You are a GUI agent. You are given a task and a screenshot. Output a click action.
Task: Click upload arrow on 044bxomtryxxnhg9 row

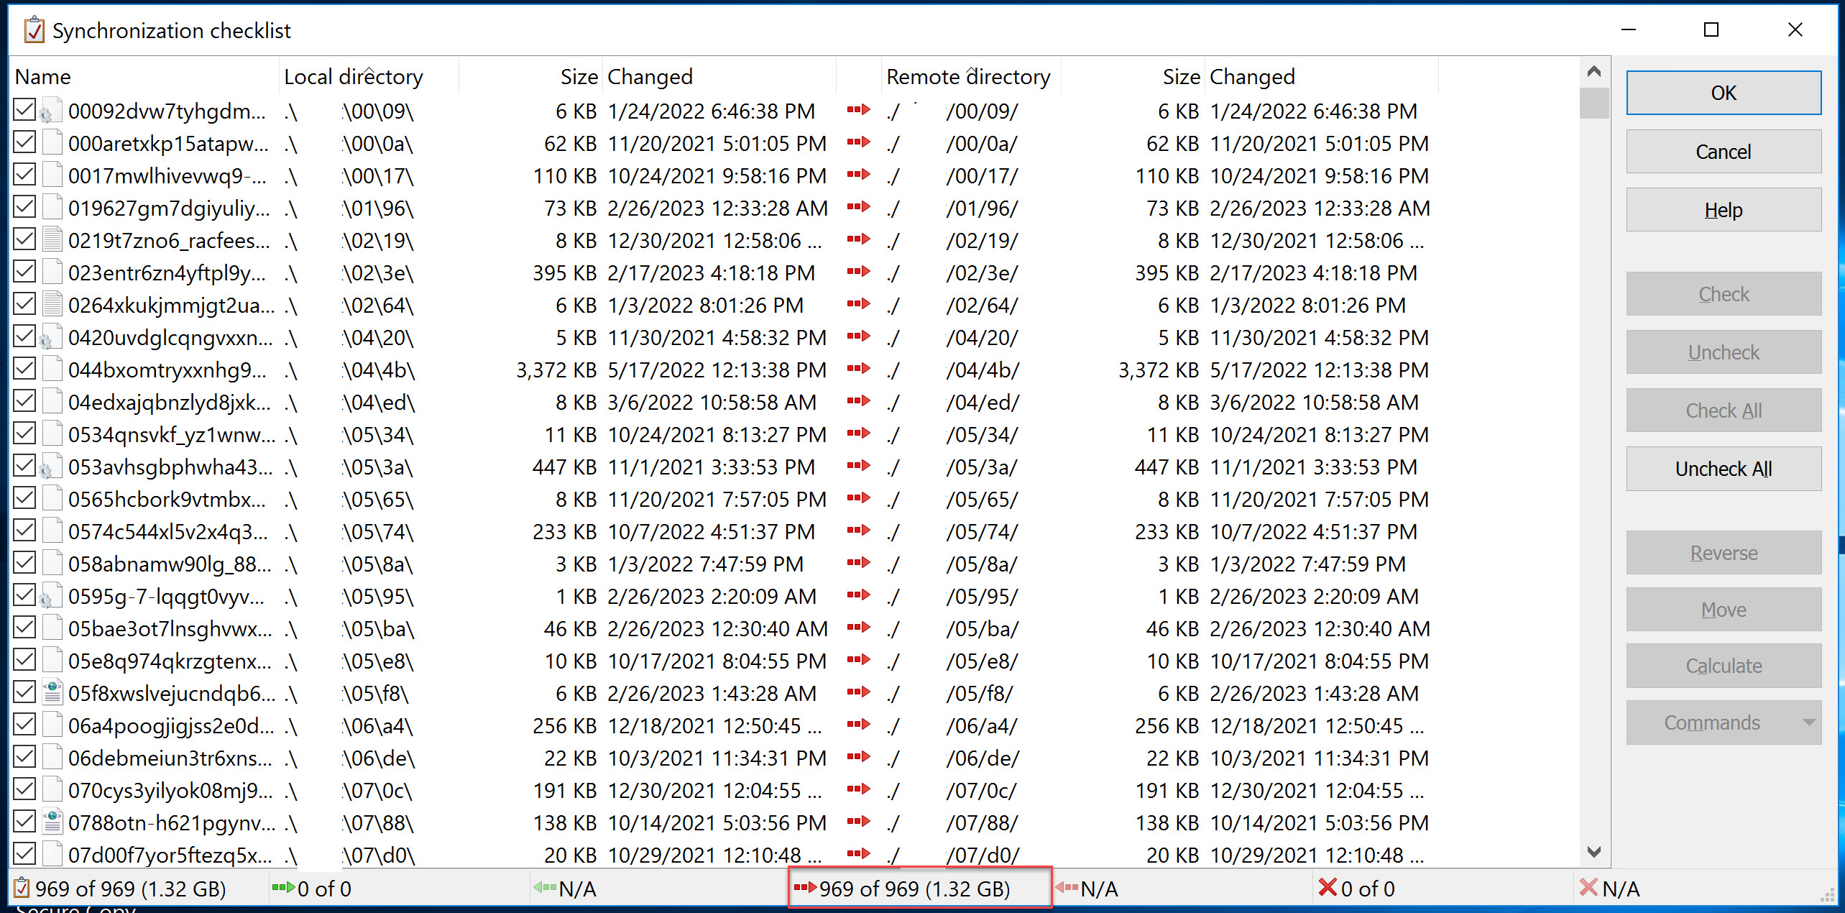pos(858,369)
